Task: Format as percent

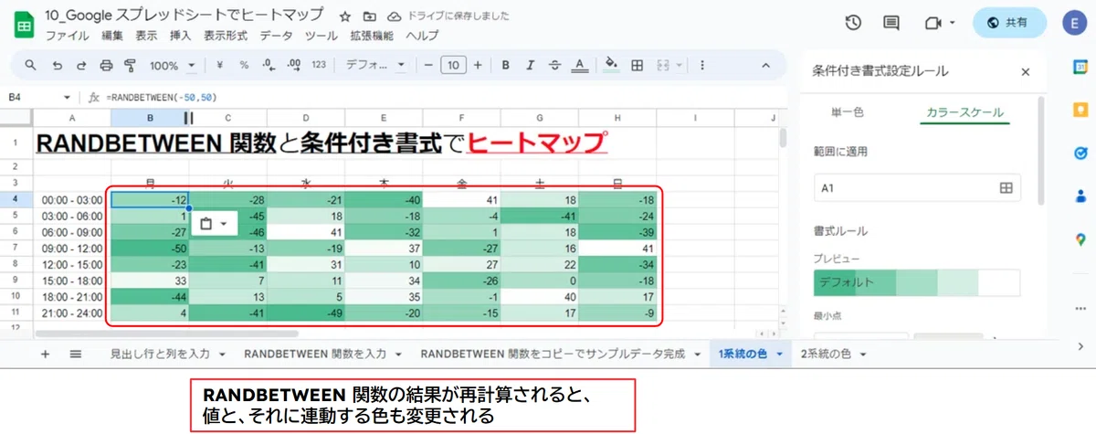Action: (244, 66)
